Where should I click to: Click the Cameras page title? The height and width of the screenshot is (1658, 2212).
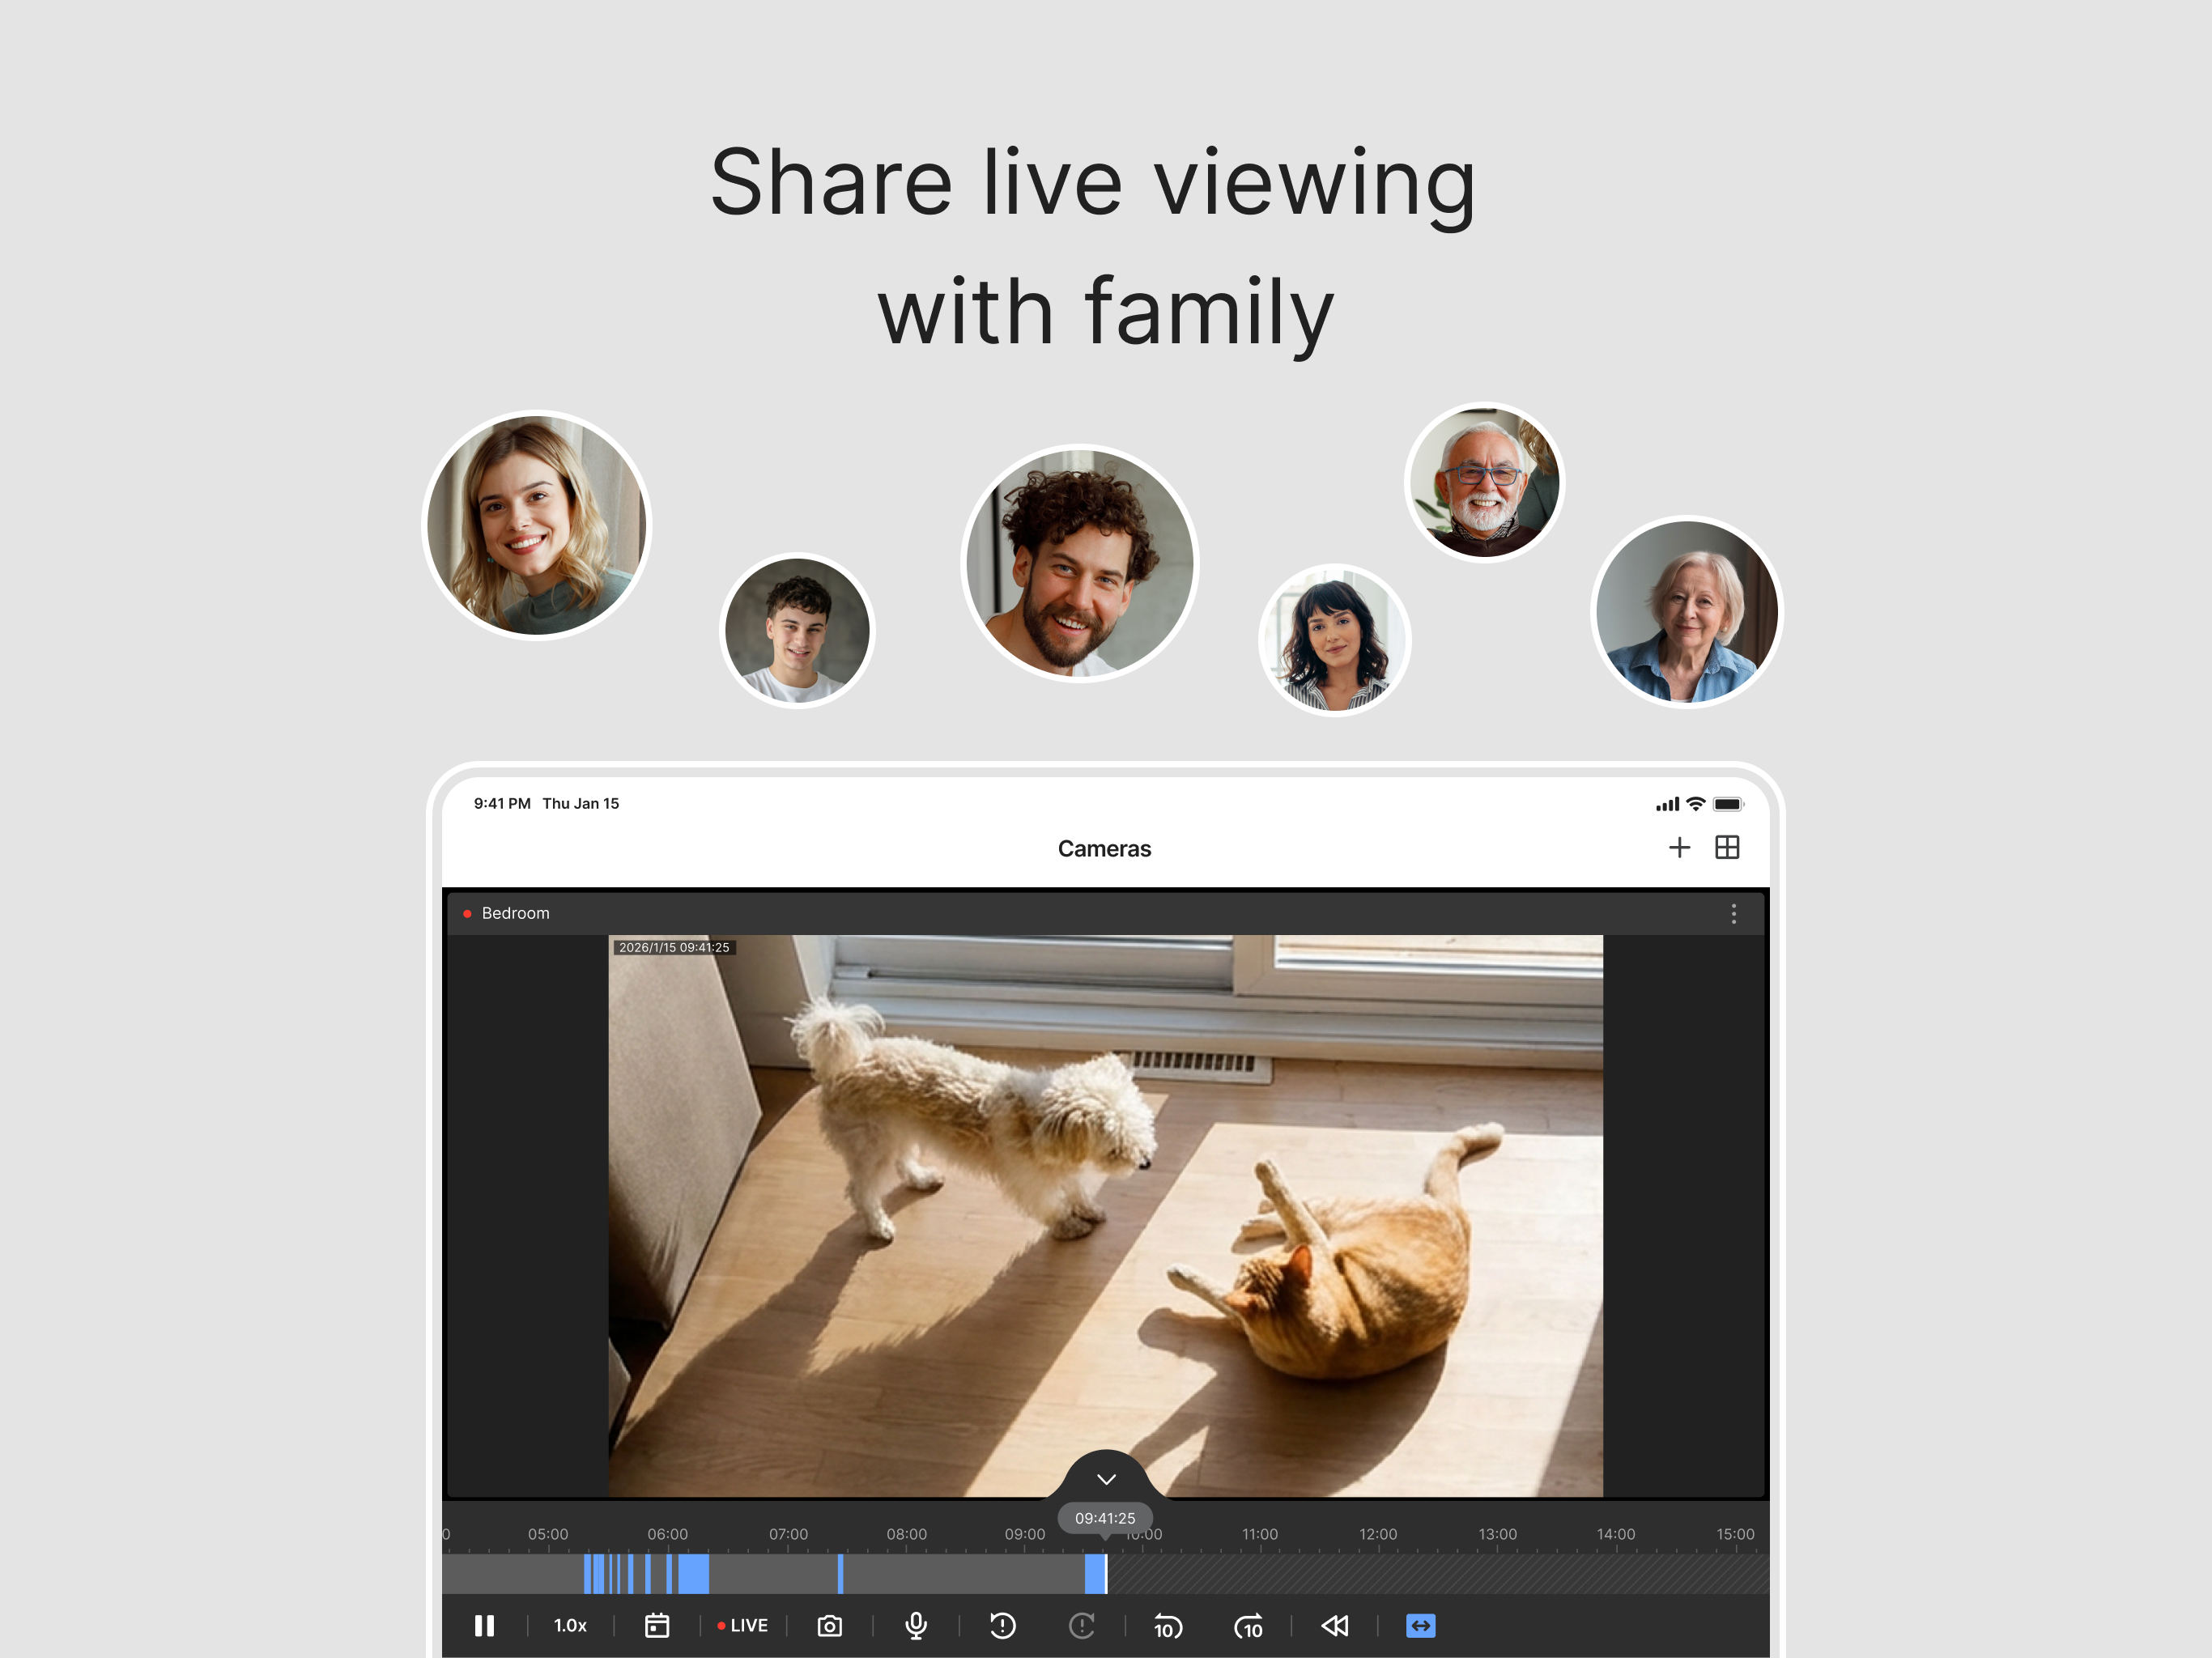pyautogui.click(x=1105, y=849)
